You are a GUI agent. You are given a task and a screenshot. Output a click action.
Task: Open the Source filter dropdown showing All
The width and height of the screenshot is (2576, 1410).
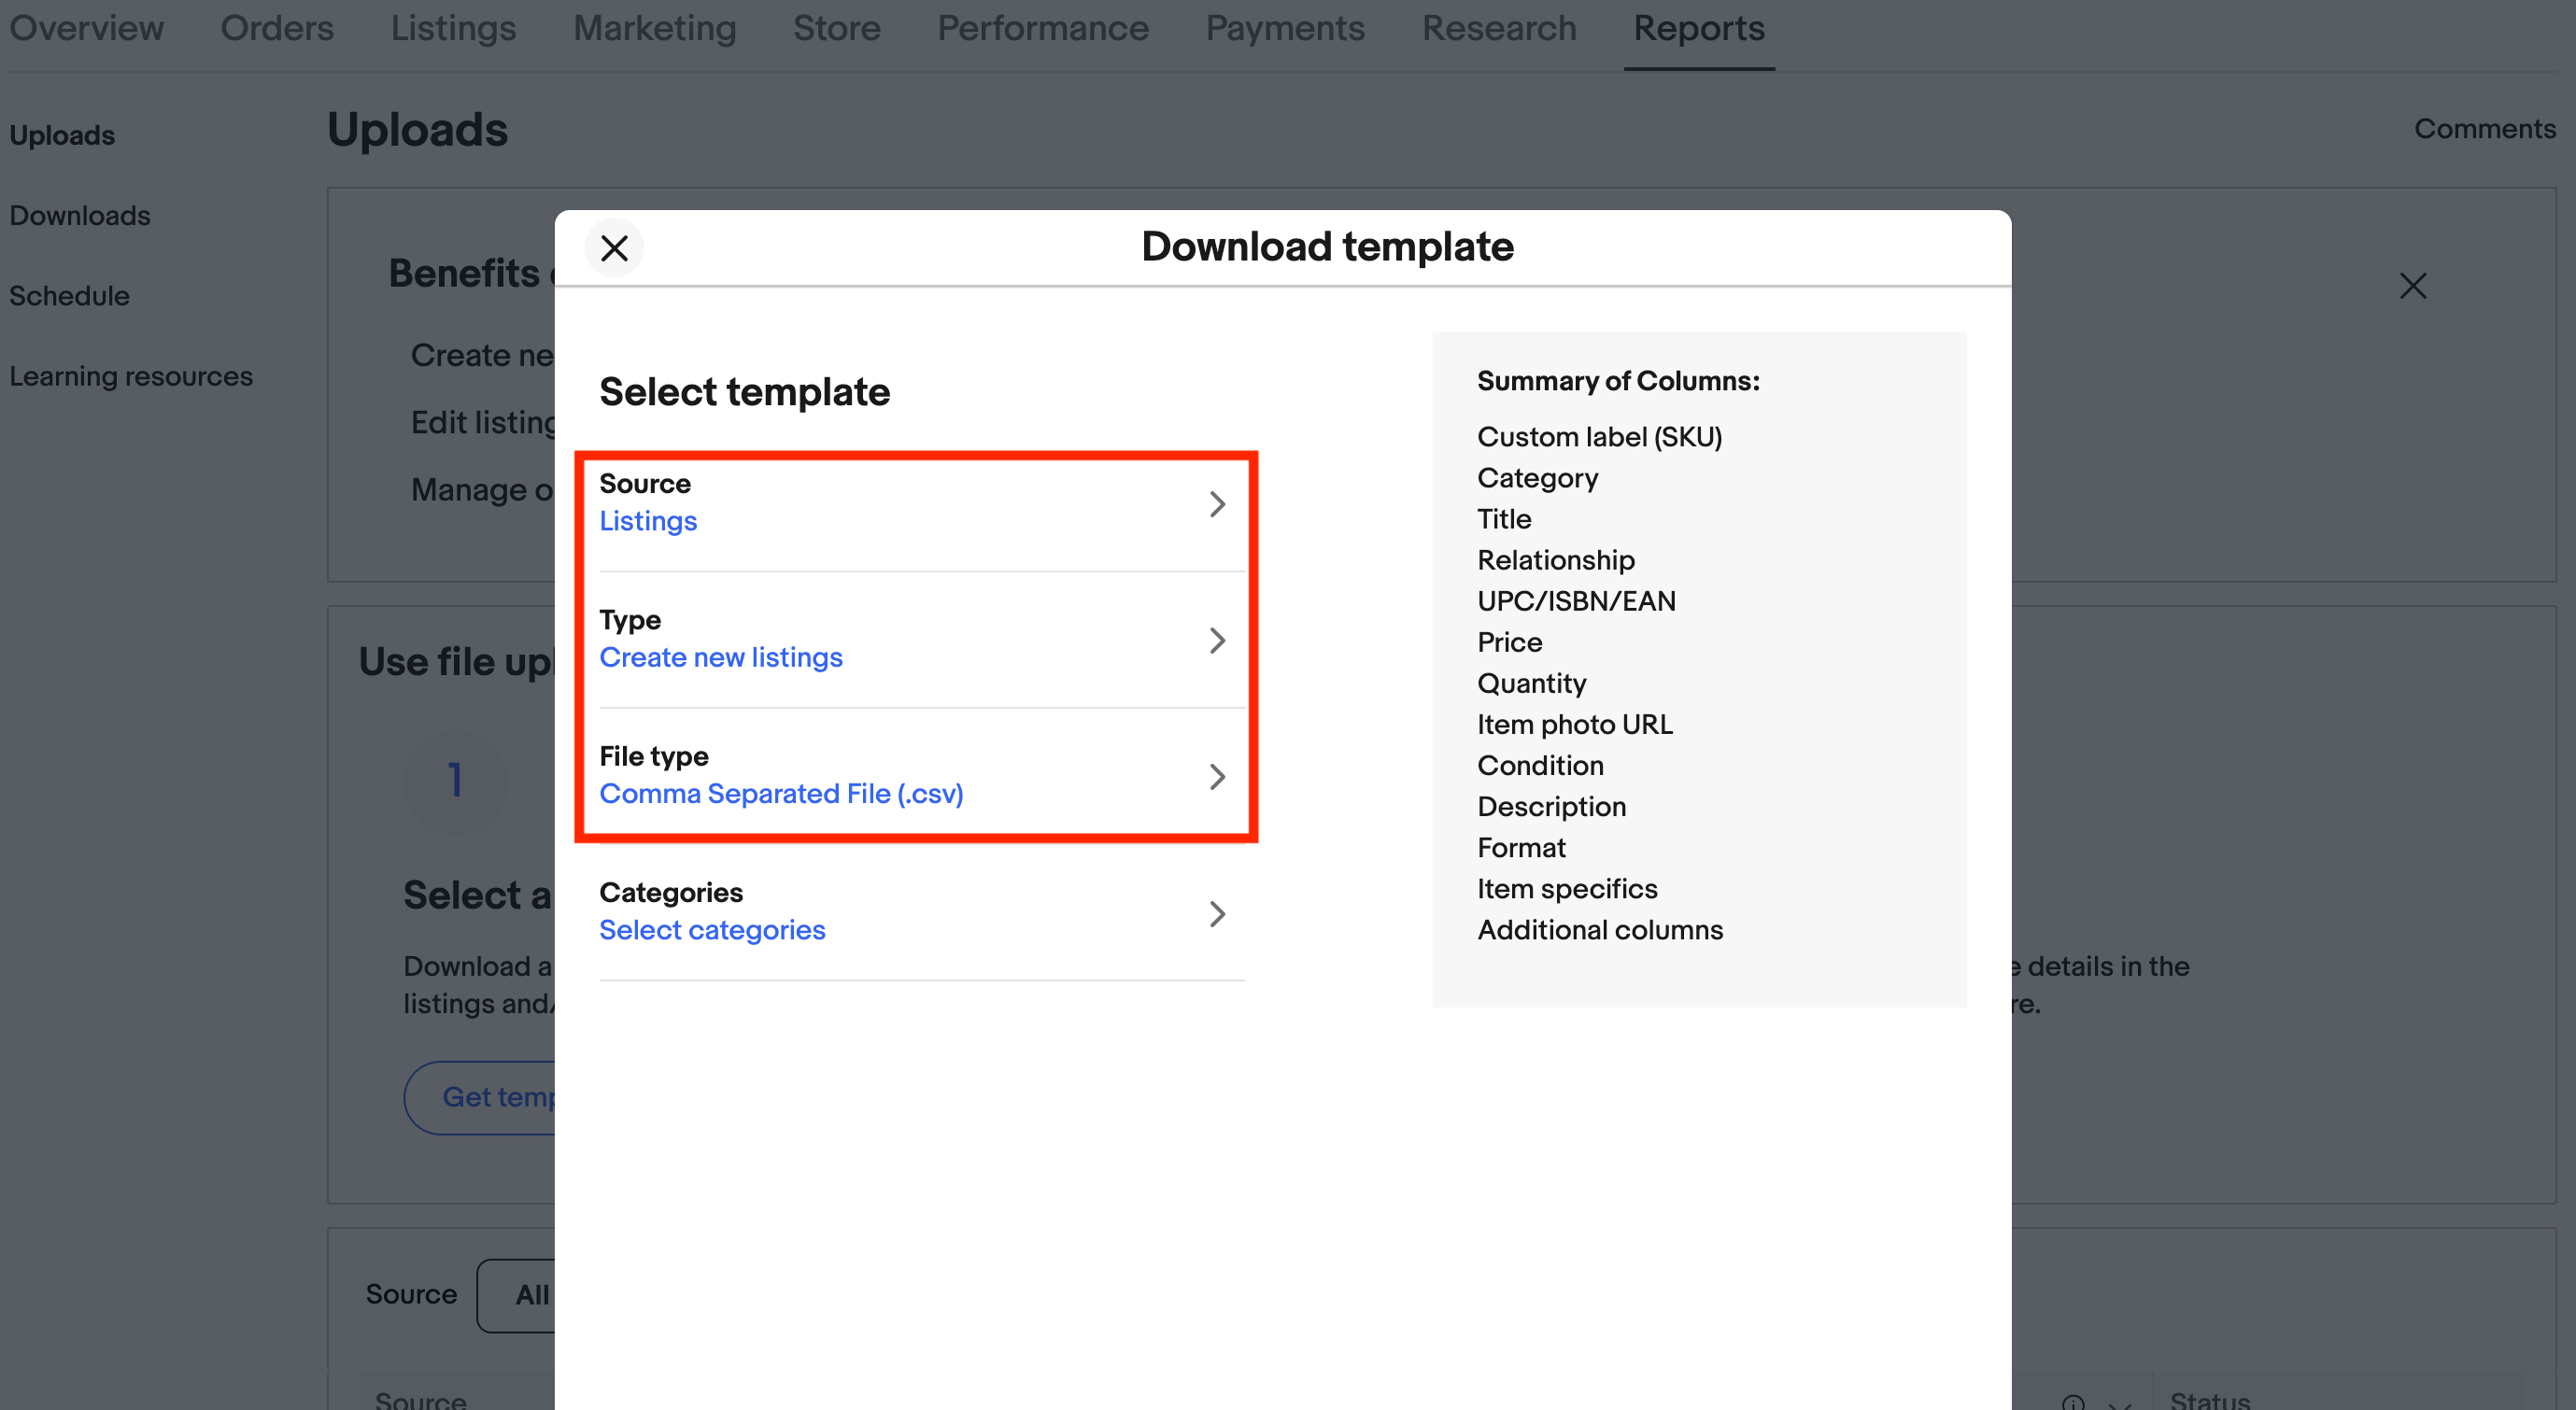coord(516,1295)
